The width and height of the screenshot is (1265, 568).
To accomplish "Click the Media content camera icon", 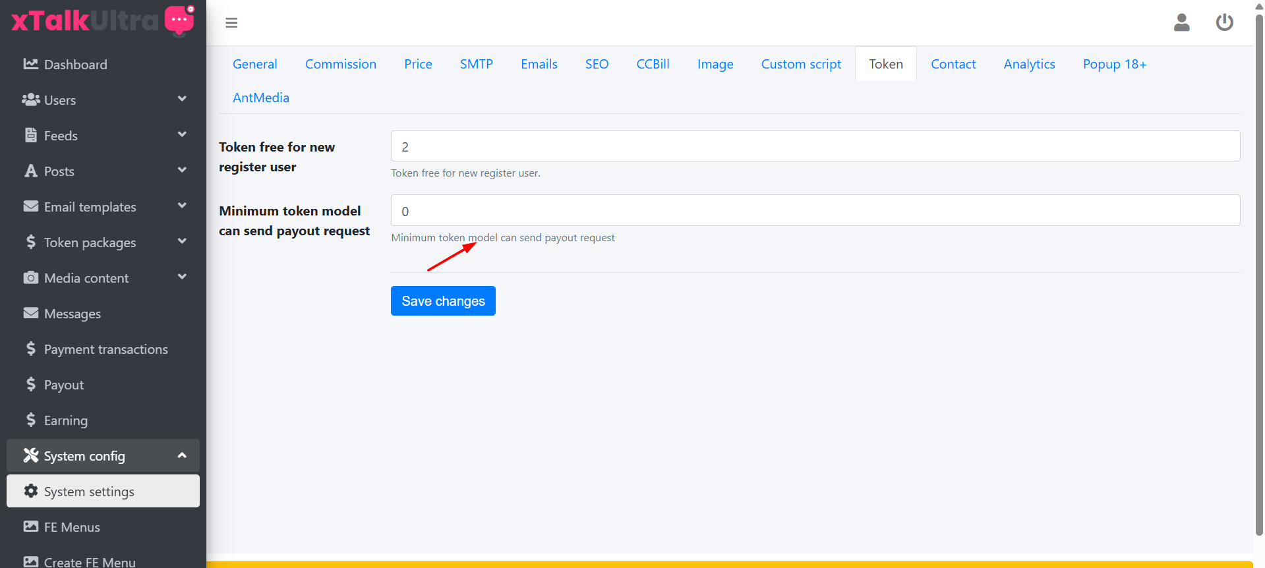I will [30, 277].
